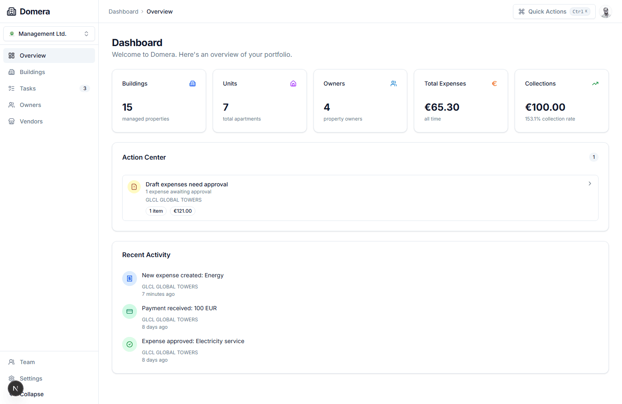This screenshot has height=404, width=622.
Task: Click the Tasks badge showing 3
Action: click(85, 88)
